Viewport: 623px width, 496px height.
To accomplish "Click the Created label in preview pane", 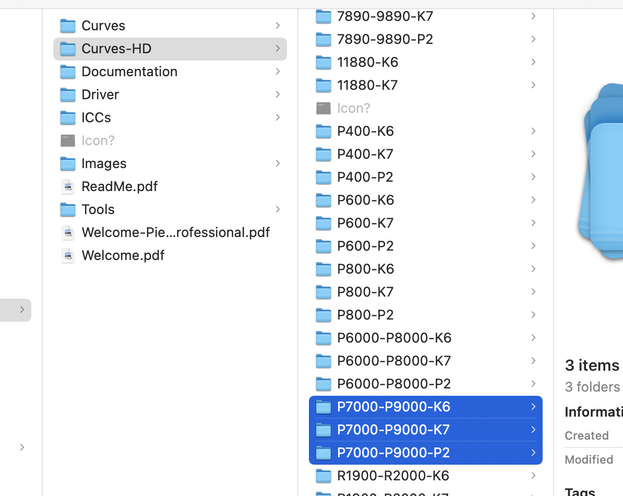I will coord(587,435).
